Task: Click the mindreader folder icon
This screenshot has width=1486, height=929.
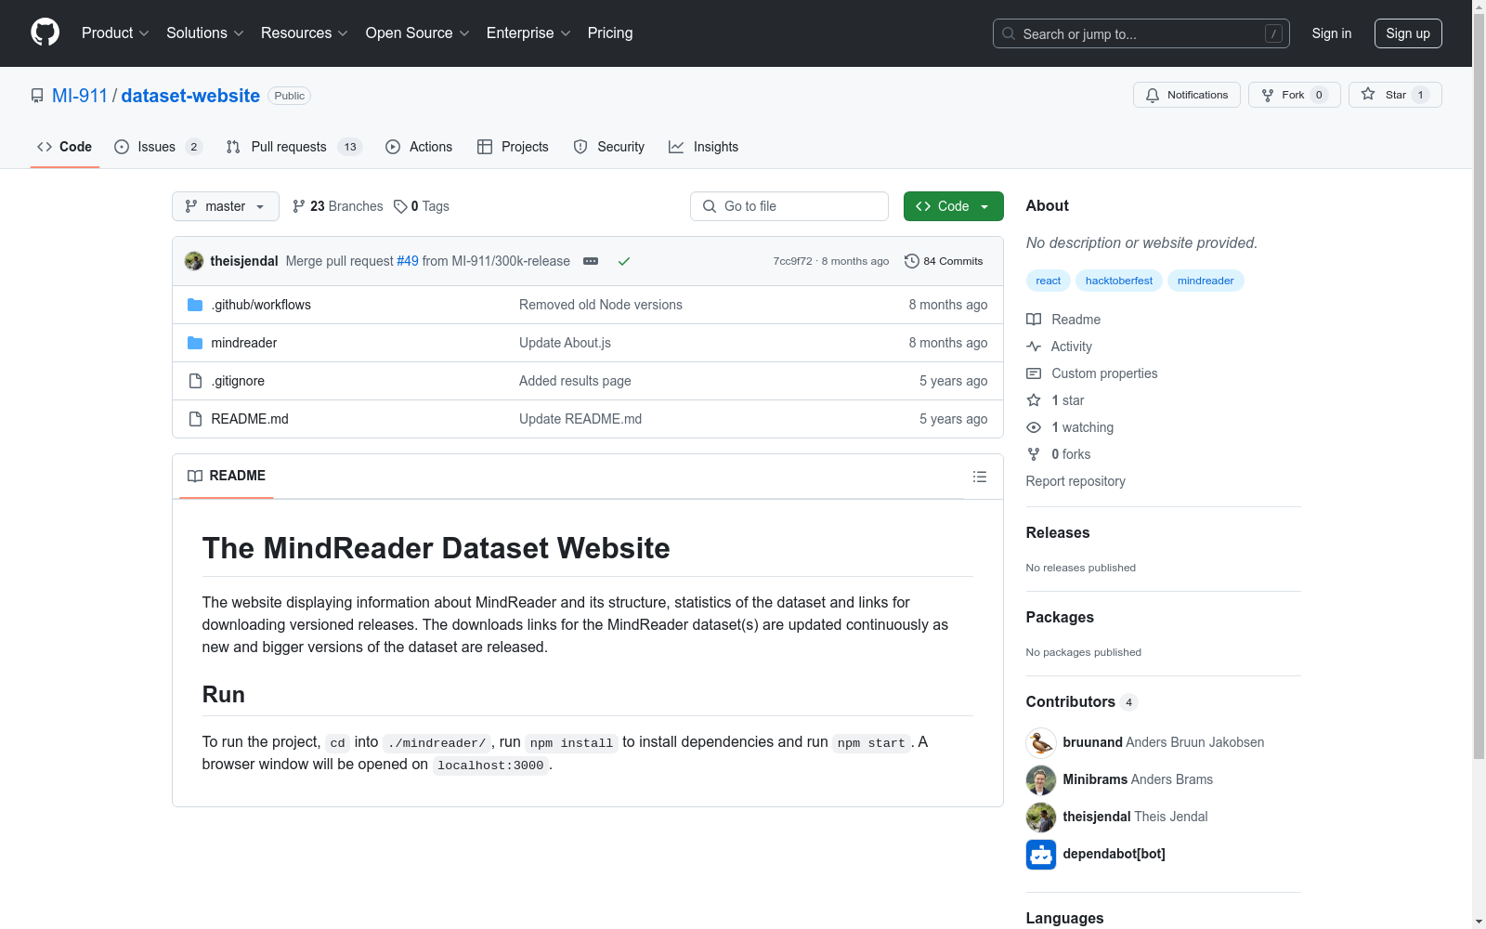Action: pyautogui.click(x=195, y=343)
